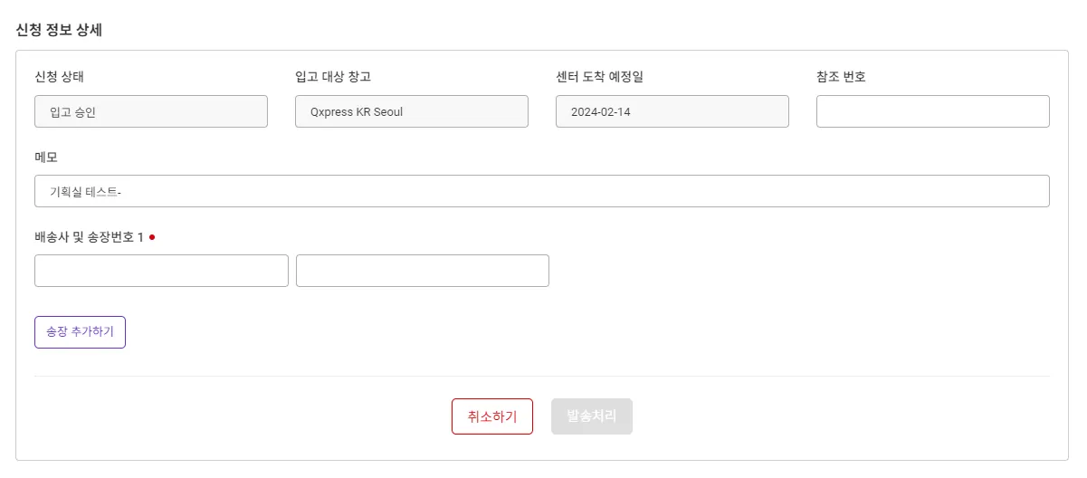1087x478 pixels.
Task: Click the red 취소하기 button
Action: click(x=491, y=416)
